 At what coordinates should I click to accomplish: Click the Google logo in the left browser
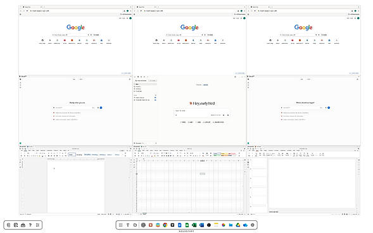[x=75, y=28]
